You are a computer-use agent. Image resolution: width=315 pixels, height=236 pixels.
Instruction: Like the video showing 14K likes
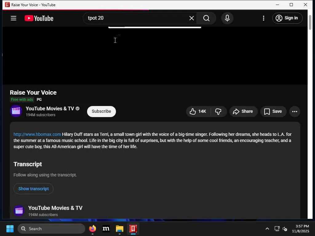198,111
